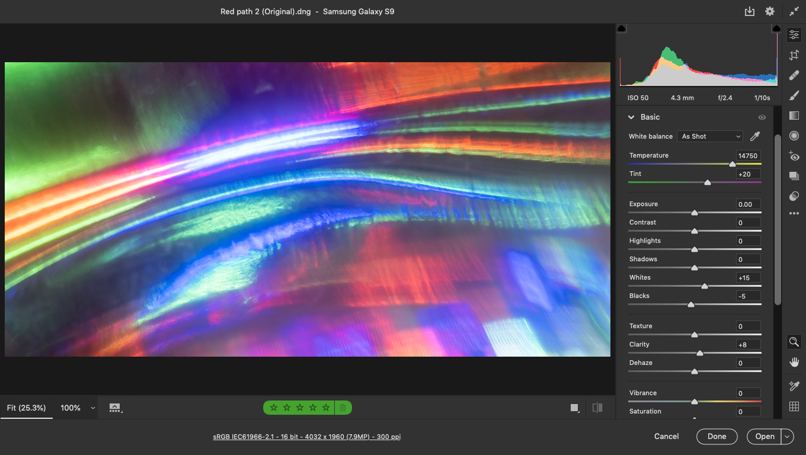Click the Temperature value field 14750

(748, 156)
